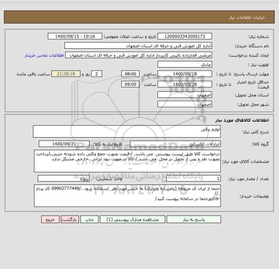Click the goods group field 'ابزارآلات الکتریکی'
The image size is (279, 269).
175,144
